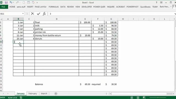The height and width of the screenshot is (99, 176).
Task: Open the FILE tab
Action: [x=4, y=7]
